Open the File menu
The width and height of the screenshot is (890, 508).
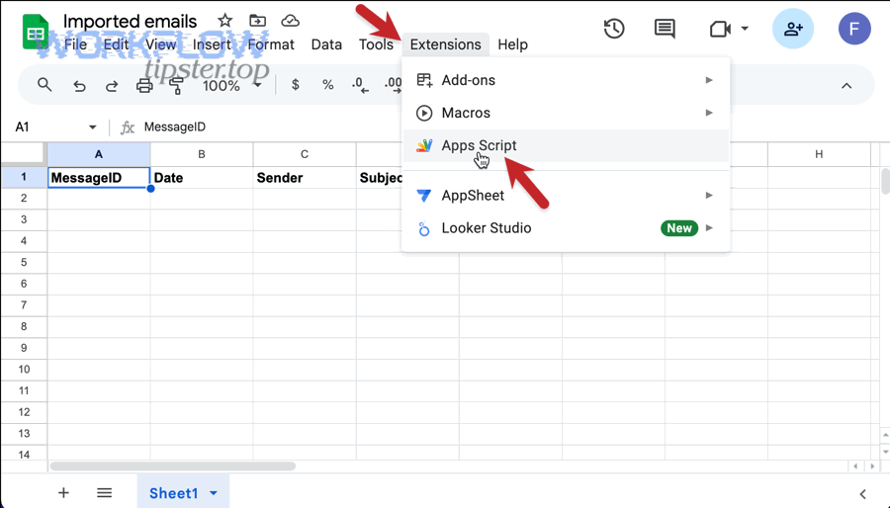click(x=75, y=44)
